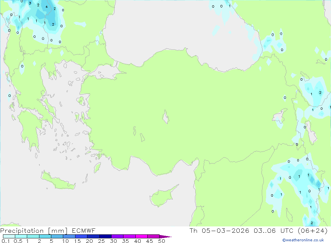Click the '30' legend scale label
The width and height of the screenshot is (331, 243).
(x=114, y=241)
